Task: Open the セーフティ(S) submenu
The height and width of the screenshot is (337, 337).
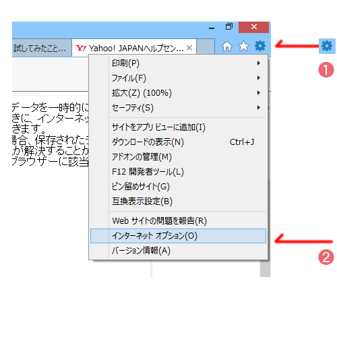Action: (x=178, y=108)
